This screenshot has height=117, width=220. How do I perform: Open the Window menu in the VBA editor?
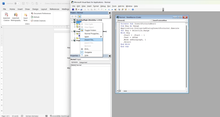tap(129, 6)
